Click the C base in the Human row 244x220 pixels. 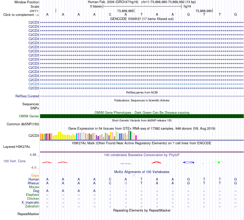[110, 179]
